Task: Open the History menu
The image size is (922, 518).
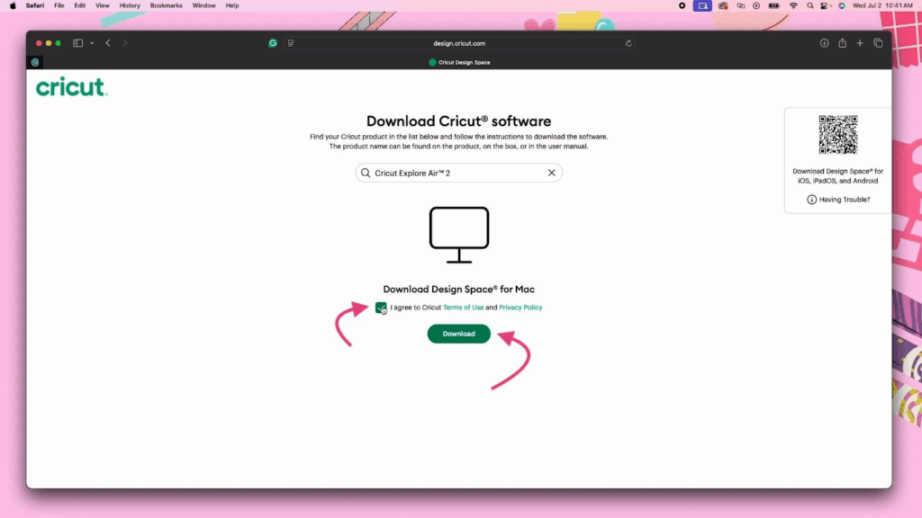Action: pos(130,6)
